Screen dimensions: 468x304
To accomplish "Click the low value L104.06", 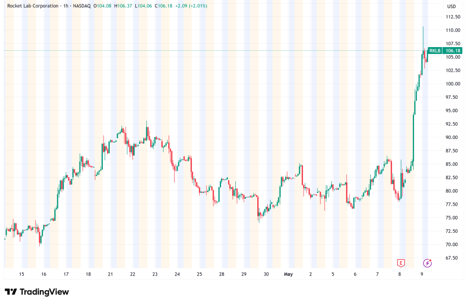I will (x=143, y=5).
